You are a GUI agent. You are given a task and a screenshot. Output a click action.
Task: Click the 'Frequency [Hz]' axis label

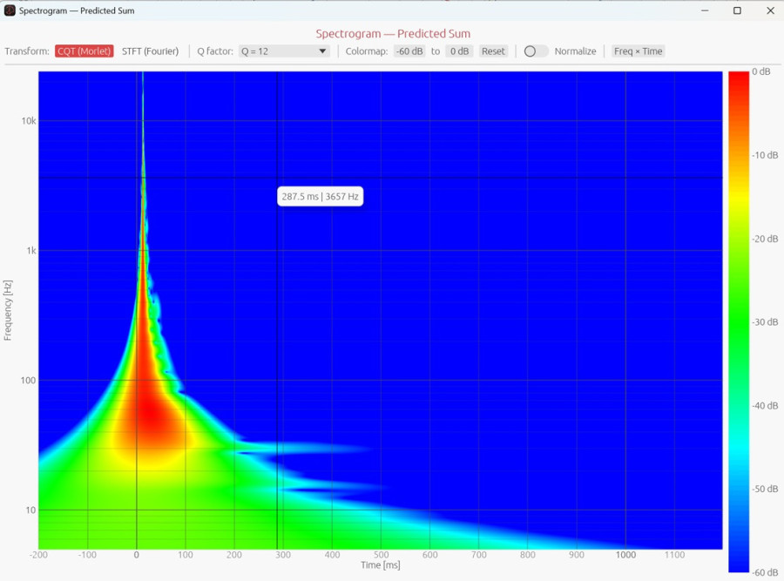(8, 310)
